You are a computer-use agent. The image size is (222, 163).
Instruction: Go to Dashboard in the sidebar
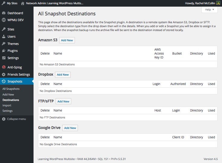17,13
